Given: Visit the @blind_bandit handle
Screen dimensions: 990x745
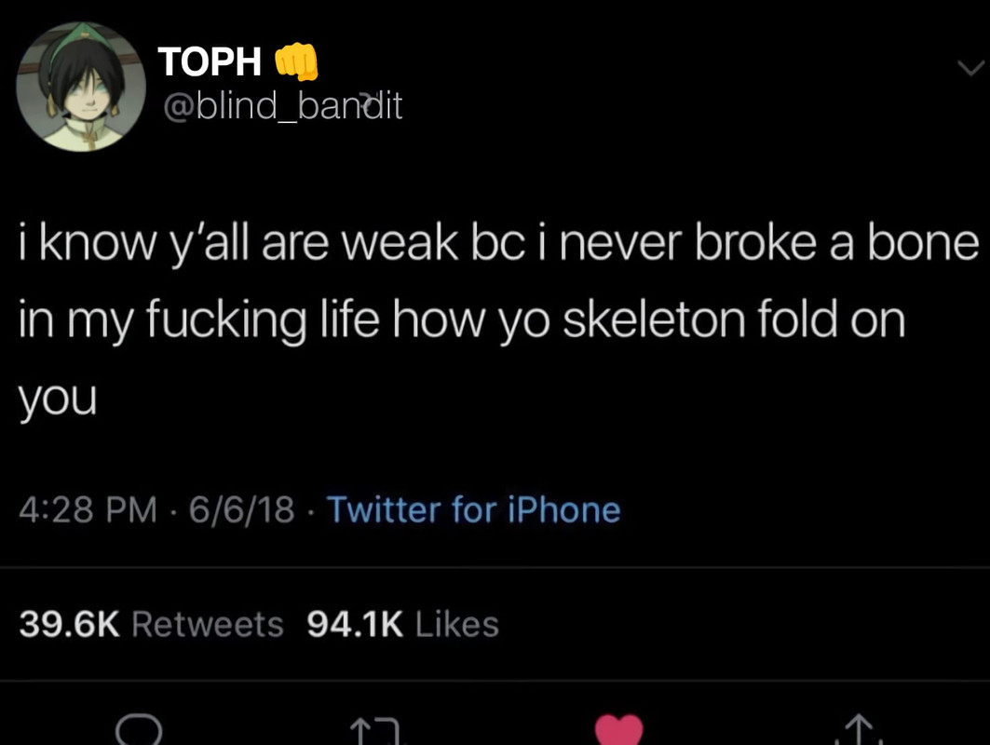Looking at the screenshot, I should click(x=282, y=105).
